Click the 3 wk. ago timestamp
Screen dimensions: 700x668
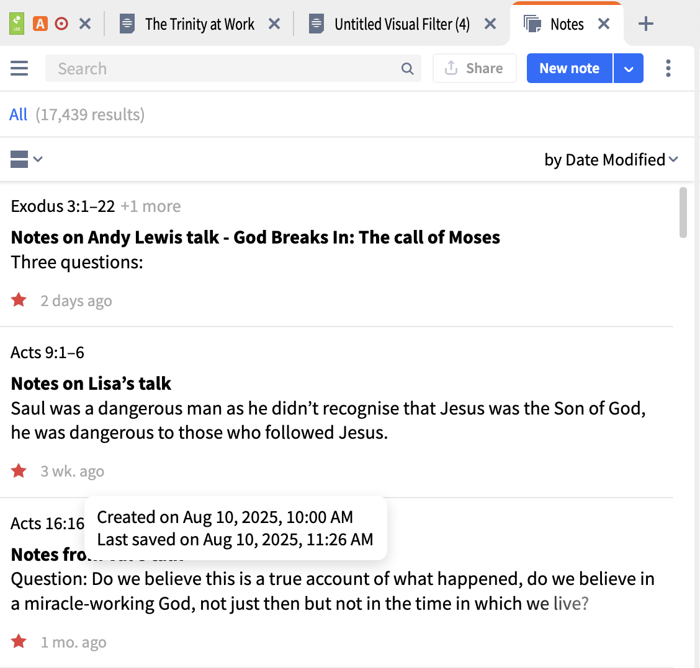pyautogui.click(x=73, y=472)
